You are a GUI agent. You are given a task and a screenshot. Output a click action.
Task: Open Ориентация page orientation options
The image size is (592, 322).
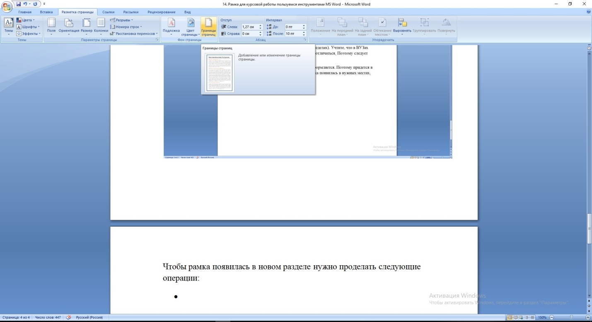(69, 27)
